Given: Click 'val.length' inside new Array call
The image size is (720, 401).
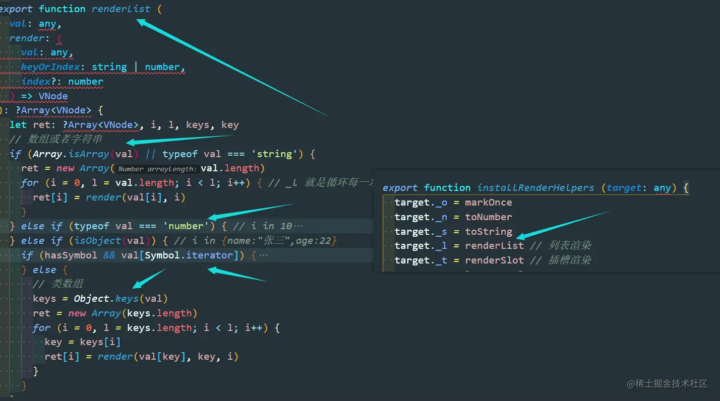Looking at the screenshot, I should 230,168.
